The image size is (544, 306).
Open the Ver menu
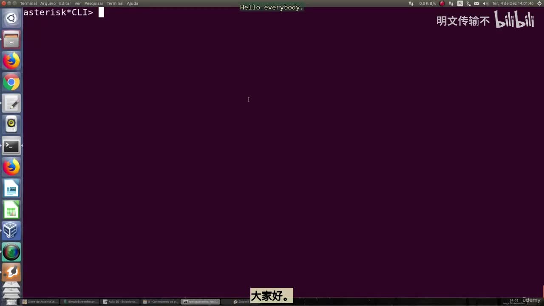tap(78, 3)
